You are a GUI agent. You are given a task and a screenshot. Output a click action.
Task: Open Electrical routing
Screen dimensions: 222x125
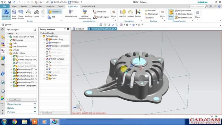150,10
